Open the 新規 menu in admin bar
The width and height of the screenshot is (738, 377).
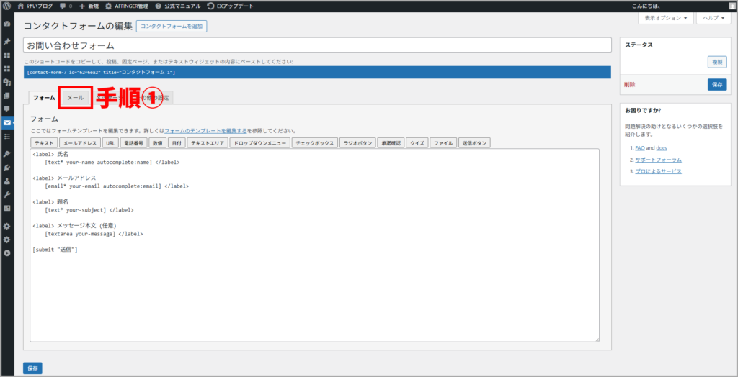(x=89, y=6)
